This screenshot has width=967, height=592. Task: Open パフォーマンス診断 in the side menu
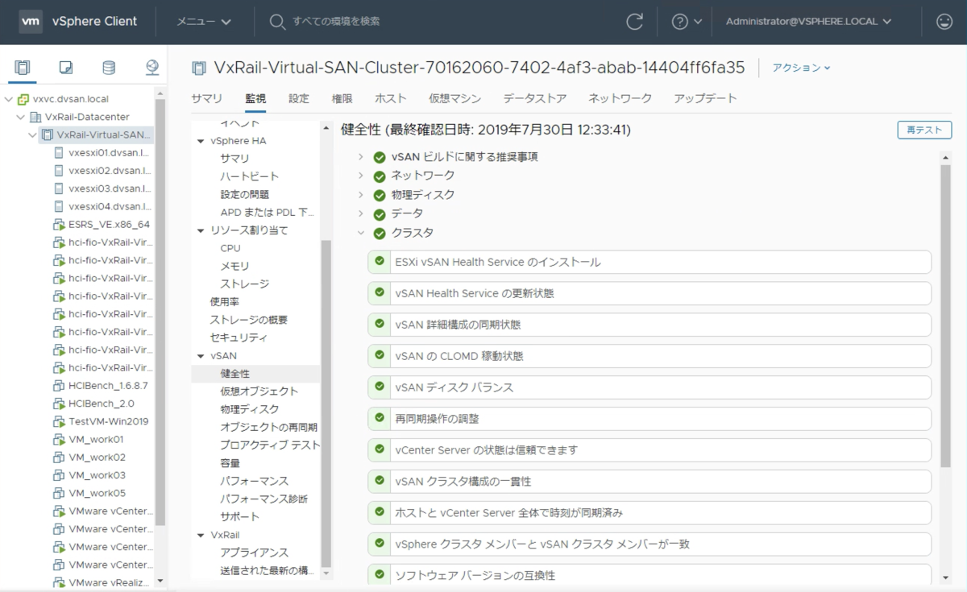(x=264, y=499)
